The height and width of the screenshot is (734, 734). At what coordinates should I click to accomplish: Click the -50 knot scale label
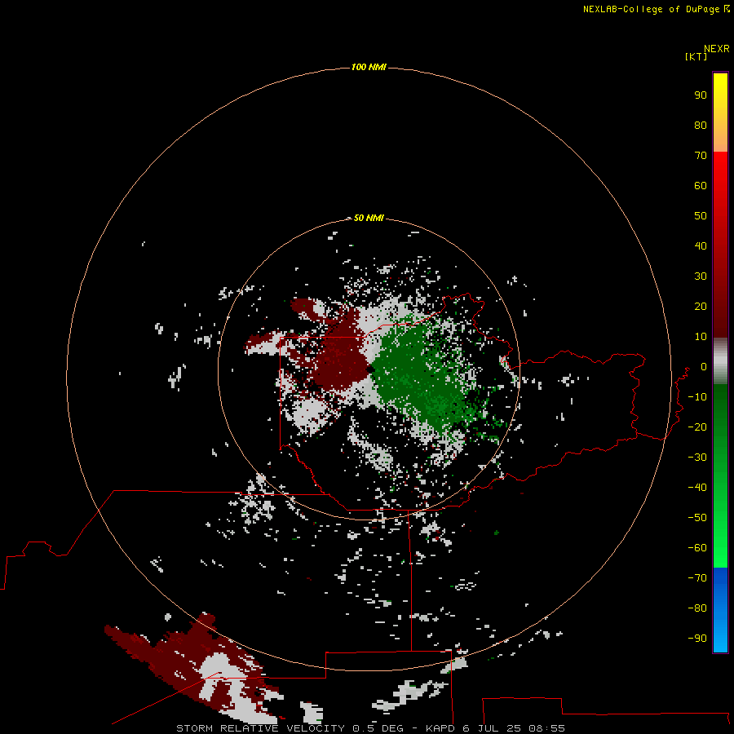click(x=697, y=517)
